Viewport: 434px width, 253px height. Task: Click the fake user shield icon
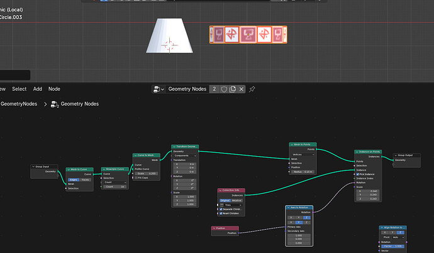coord(224,89)
